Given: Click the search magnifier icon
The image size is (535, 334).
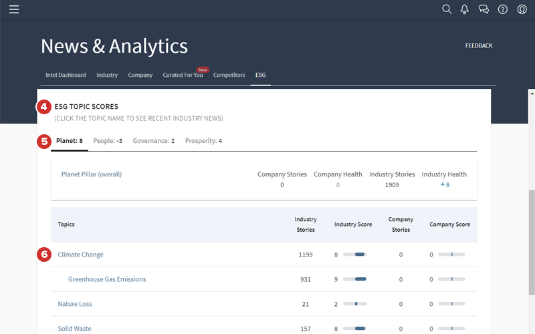Looking at the screenshot, I should pos(447,9).
